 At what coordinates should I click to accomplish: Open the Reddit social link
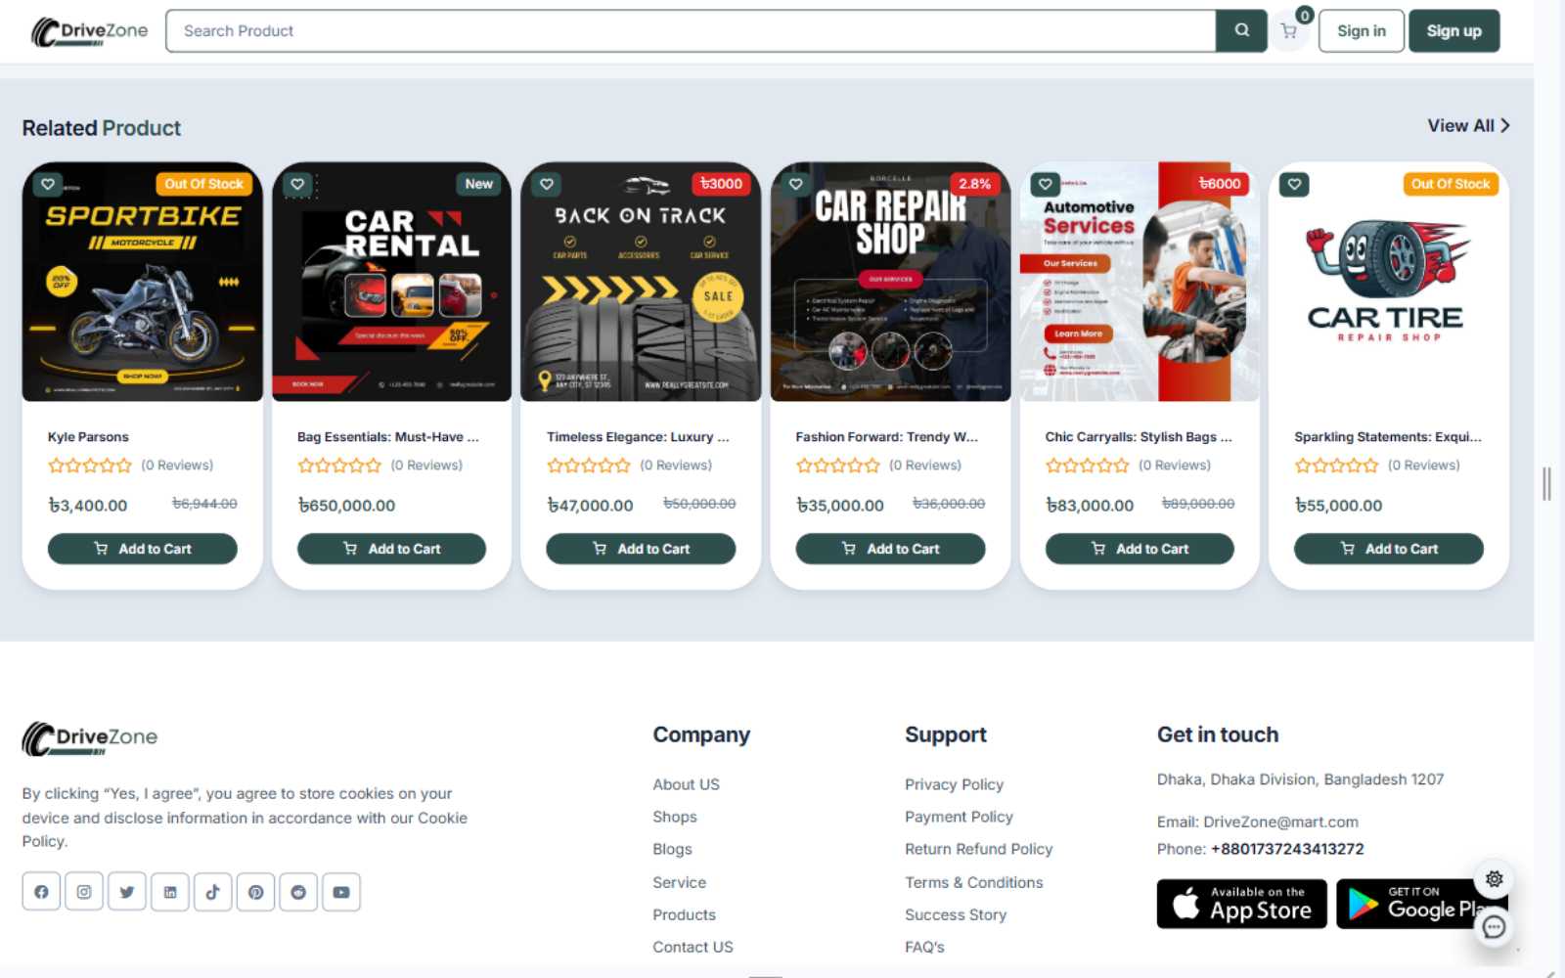coord(298,892)
